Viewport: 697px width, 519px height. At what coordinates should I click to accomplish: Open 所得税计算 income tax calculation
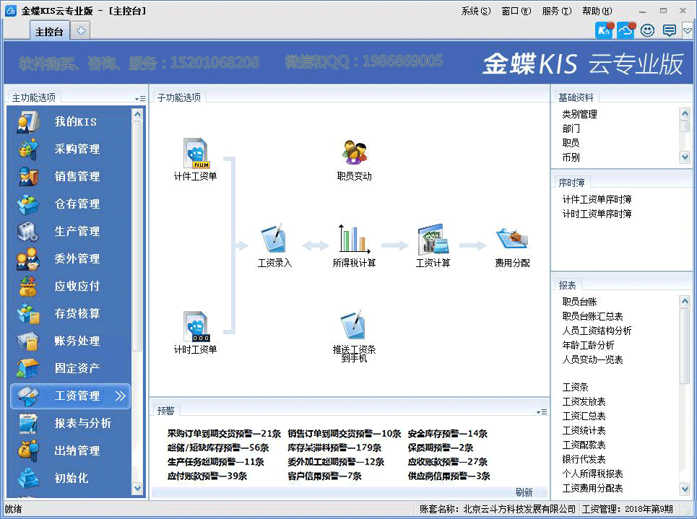(354, 239)
